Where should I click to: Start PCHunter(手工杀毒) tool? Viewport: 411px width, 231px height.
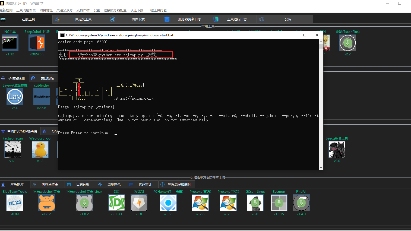click(168, 203)
